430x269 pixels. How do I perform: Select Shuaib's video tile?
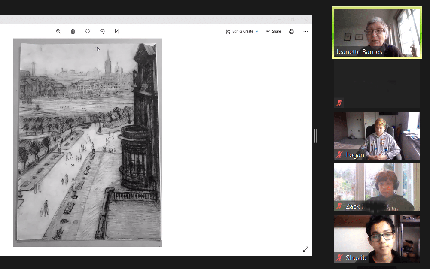(377, 239)
